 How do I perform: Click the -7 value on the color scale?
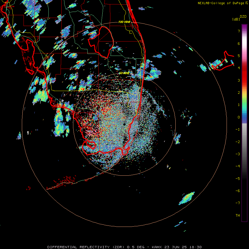[238, 203]
